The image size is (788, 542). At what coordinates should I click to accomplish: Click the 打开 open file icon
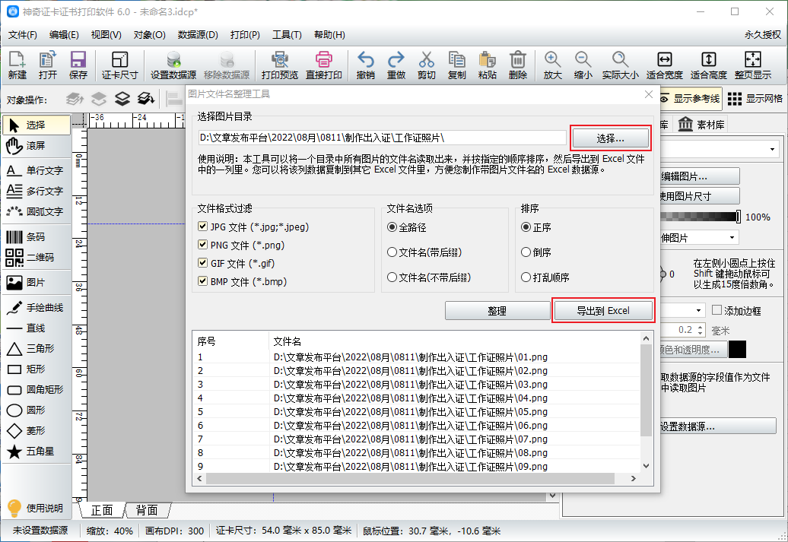pyautogui.click(x=48, y=65)
